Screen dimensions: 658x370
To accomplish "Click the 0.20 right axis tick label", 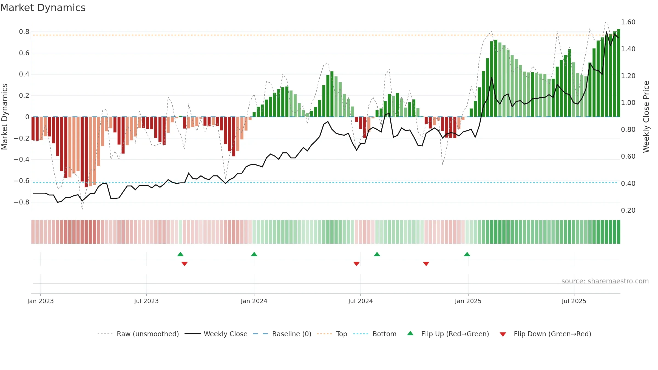I will (628, 210).
